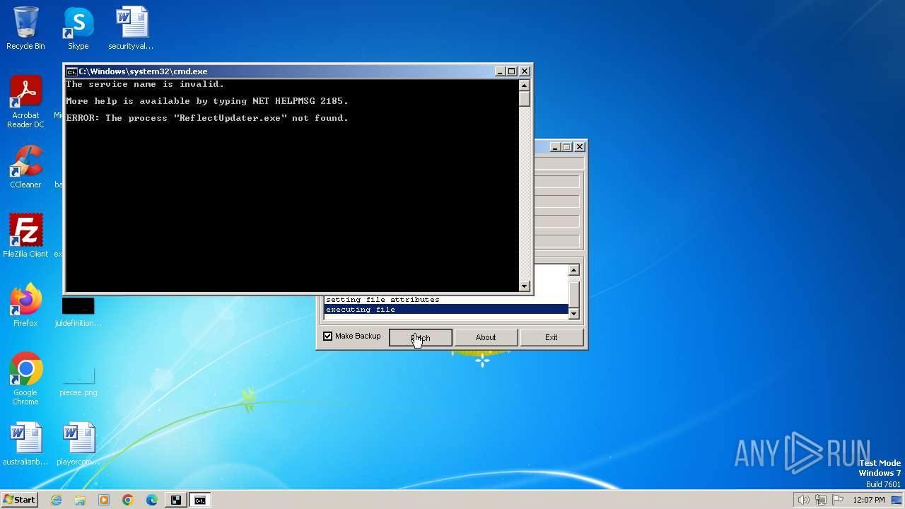Click the cmd.exe window title text
Screen dimensions: 905x509
143,71
